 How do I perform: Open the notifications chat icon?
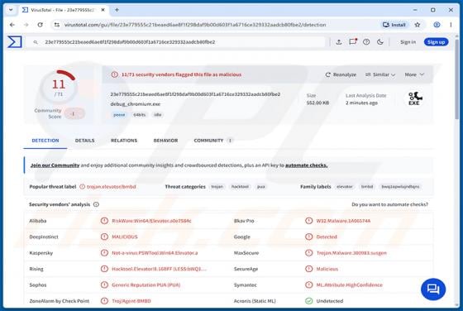point(353,41)
